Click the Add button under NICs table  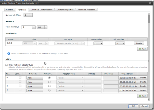click(x=142, y=96)
